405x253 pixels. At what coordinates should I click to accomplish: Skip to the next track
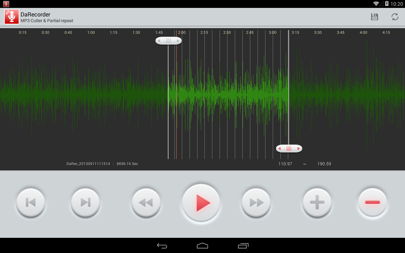(x=85, y=202)
